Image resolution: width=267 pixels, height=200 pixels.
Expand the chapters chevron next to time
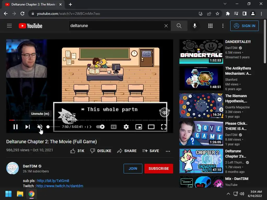[90, 127]
